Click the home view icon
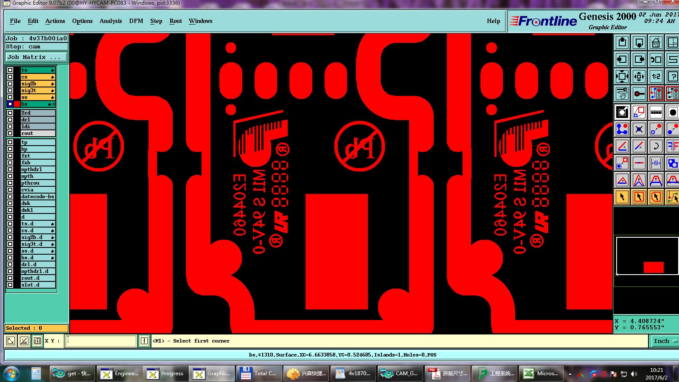The image size is (679, 382). point(656,42)
